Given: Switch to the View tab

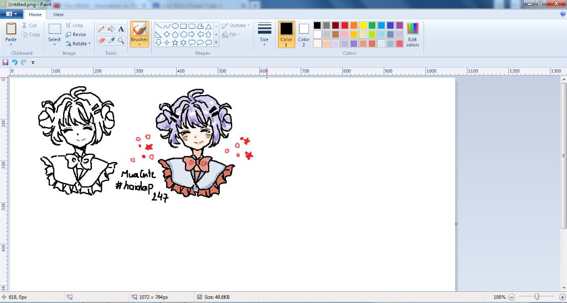Looking at the screenshot, I should [x=58, y=14].
